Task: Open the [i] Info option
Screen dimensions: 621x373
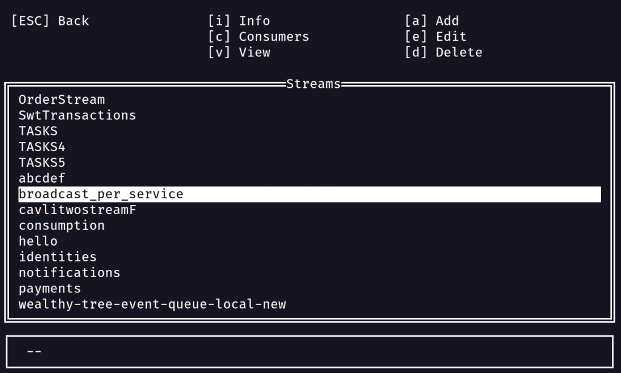Action: pos(239,21)
